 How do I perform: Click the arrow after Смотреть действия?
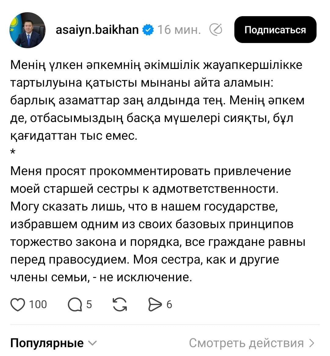click(x=312, y=343)
